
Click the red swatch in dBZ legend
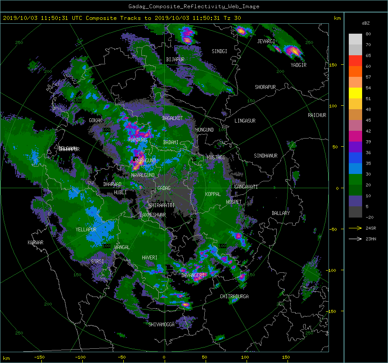tap(355, 60)
